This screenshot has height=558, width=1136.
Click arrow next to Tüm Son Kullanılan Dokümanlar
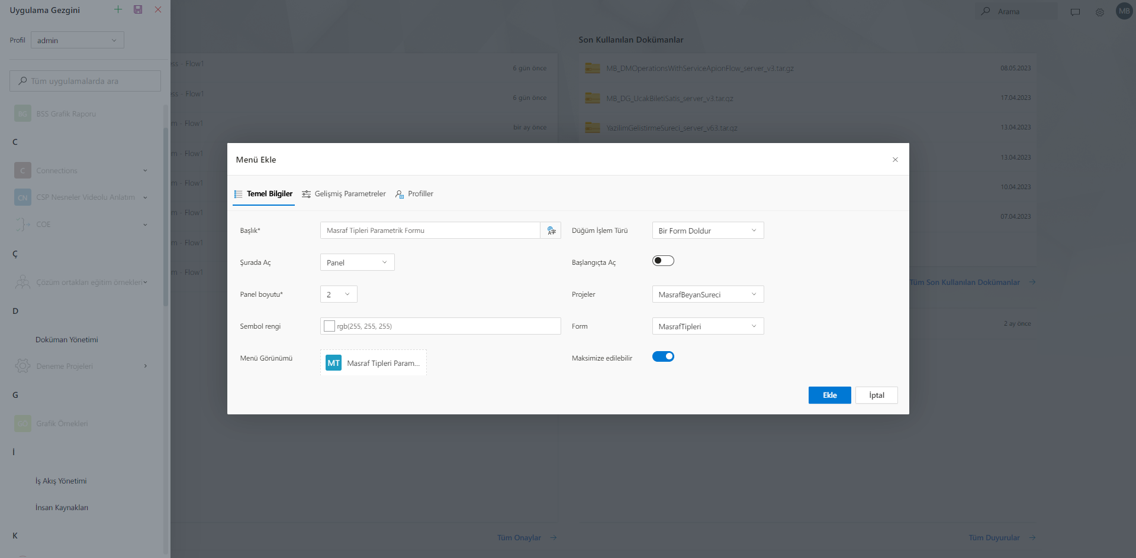[1032, 283]
